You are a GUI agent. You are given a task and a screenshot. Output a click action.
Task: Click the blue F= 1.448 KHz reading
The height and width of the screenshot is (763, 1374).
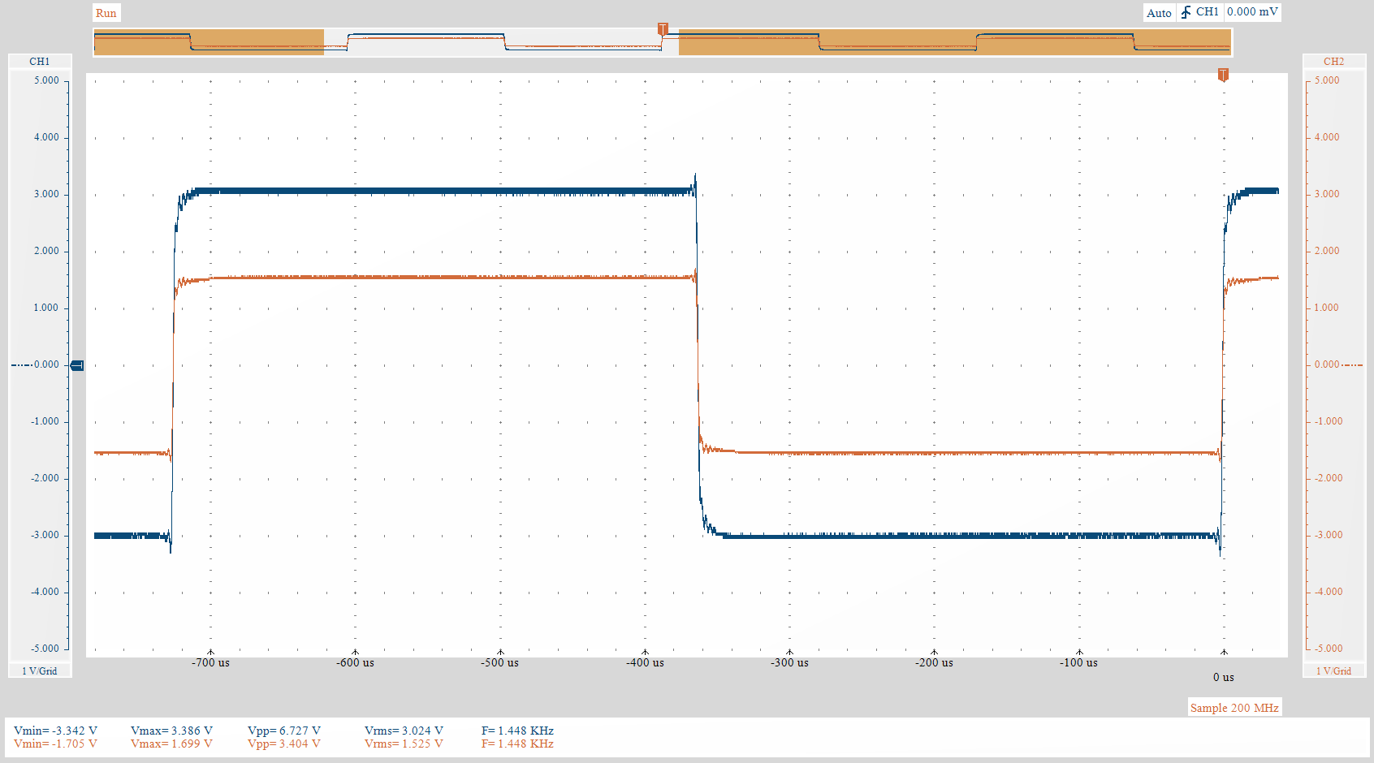(x=517, y=731)
